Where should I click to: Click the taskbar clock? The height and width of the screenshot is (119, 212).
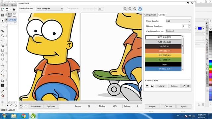point(202,116)
